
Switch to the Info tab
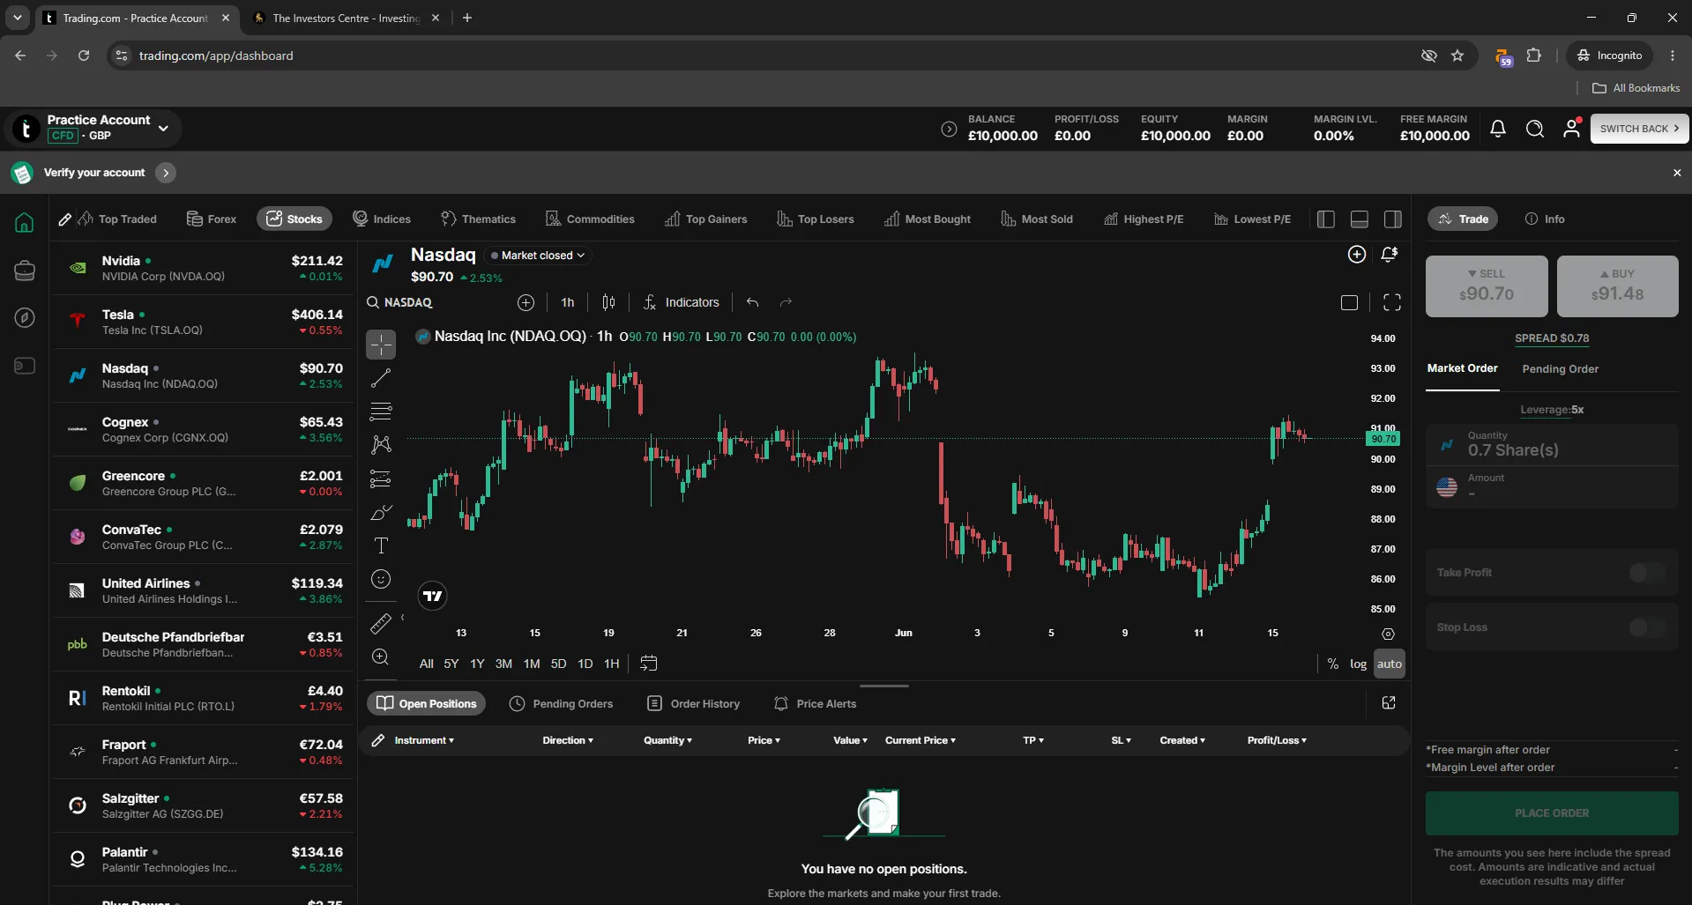[1545, 219]
